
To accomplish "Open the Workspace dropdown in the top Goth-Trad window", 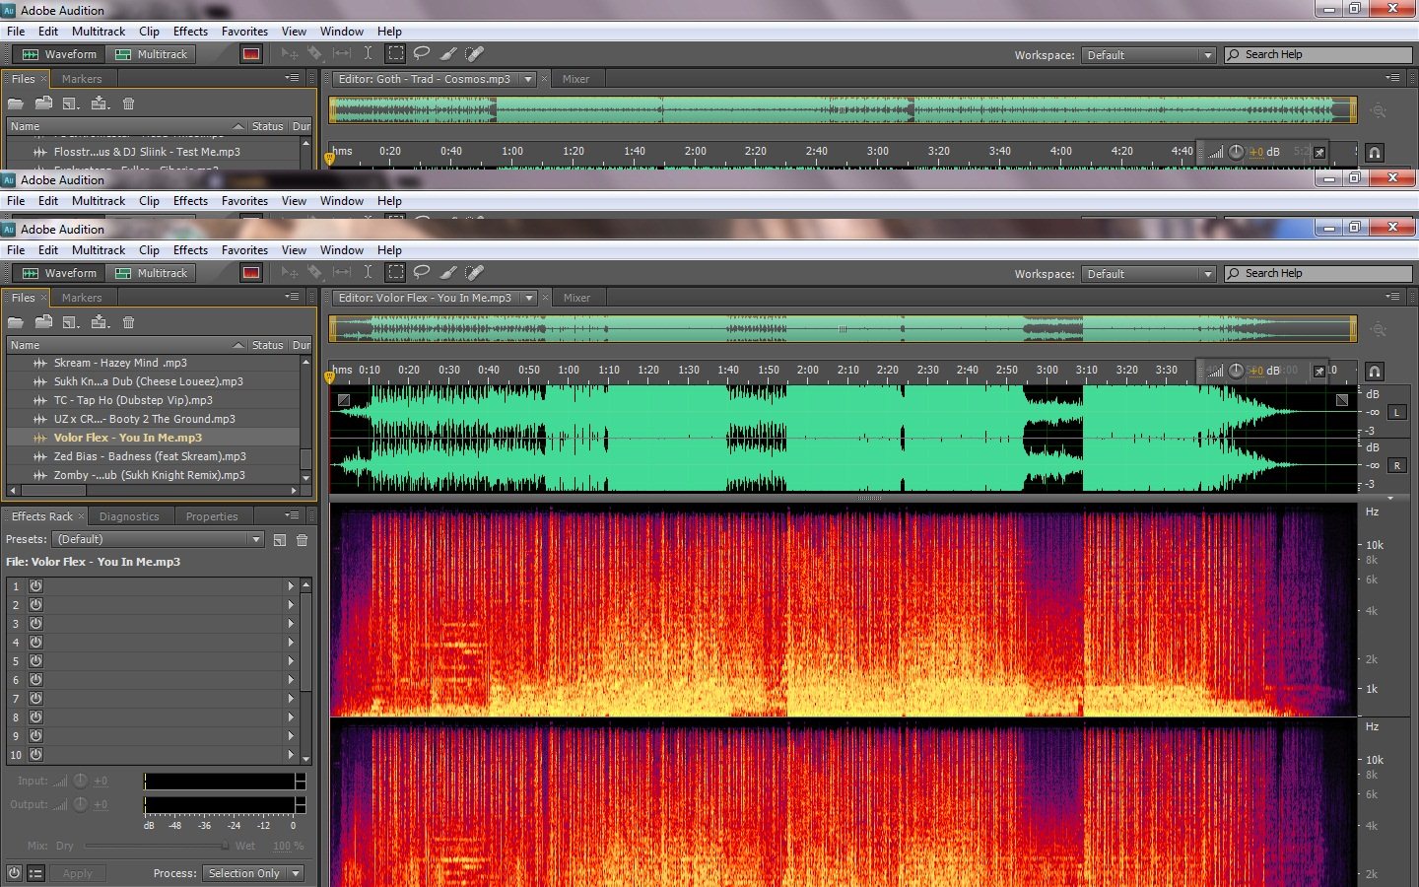I will click(1148, 55).
